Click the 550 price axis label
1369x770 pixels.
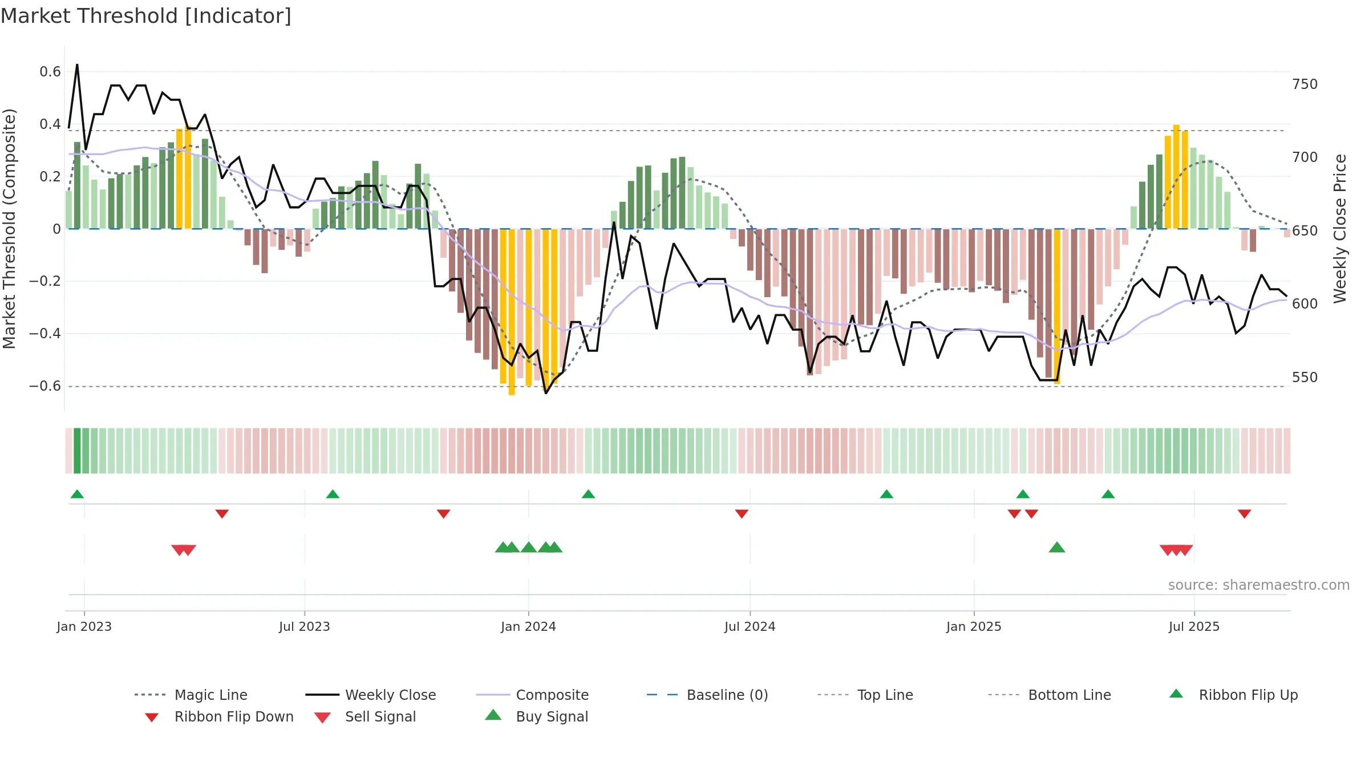pos(1305,378)
